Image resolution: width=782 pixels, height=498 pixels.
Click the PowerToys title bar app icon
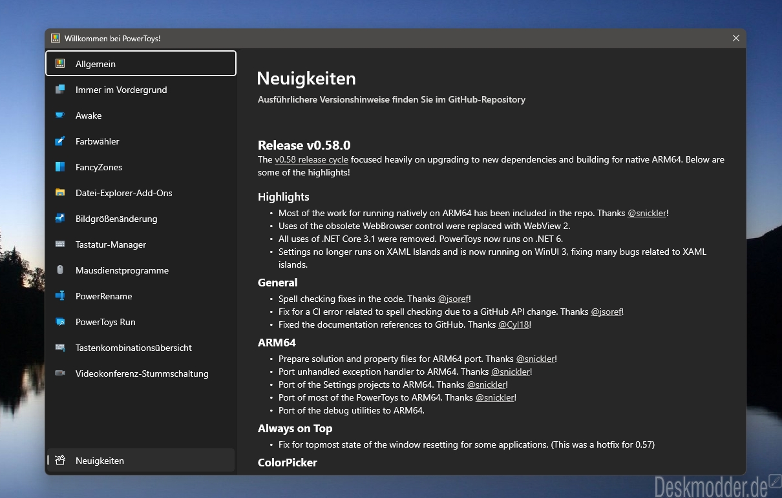56,39
